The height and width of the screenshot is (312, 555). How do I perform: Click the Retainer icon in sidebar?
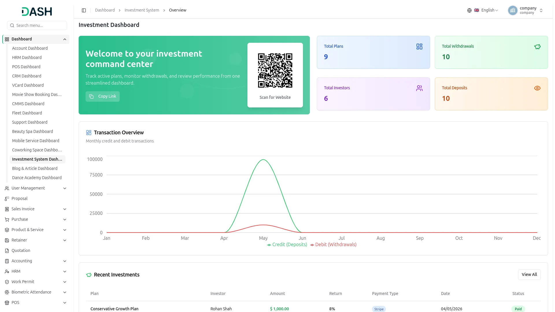click(7, 240)
